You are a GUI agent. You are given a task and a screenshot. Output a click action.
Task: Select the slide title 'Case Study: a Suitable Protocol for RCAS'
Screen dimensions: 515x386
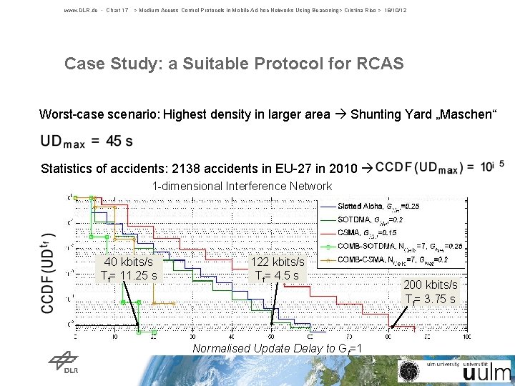click(234, 64)
